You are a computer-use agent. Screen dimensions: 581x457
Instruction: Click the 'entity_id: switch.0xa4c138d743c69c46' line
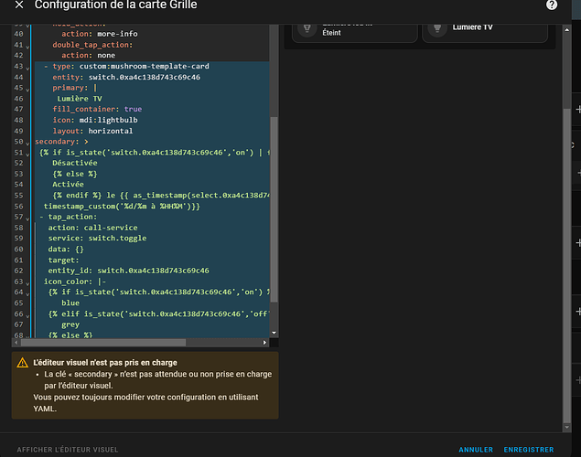129,271
